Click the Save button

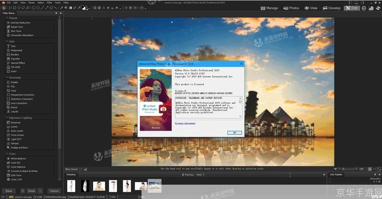(9, 191)
